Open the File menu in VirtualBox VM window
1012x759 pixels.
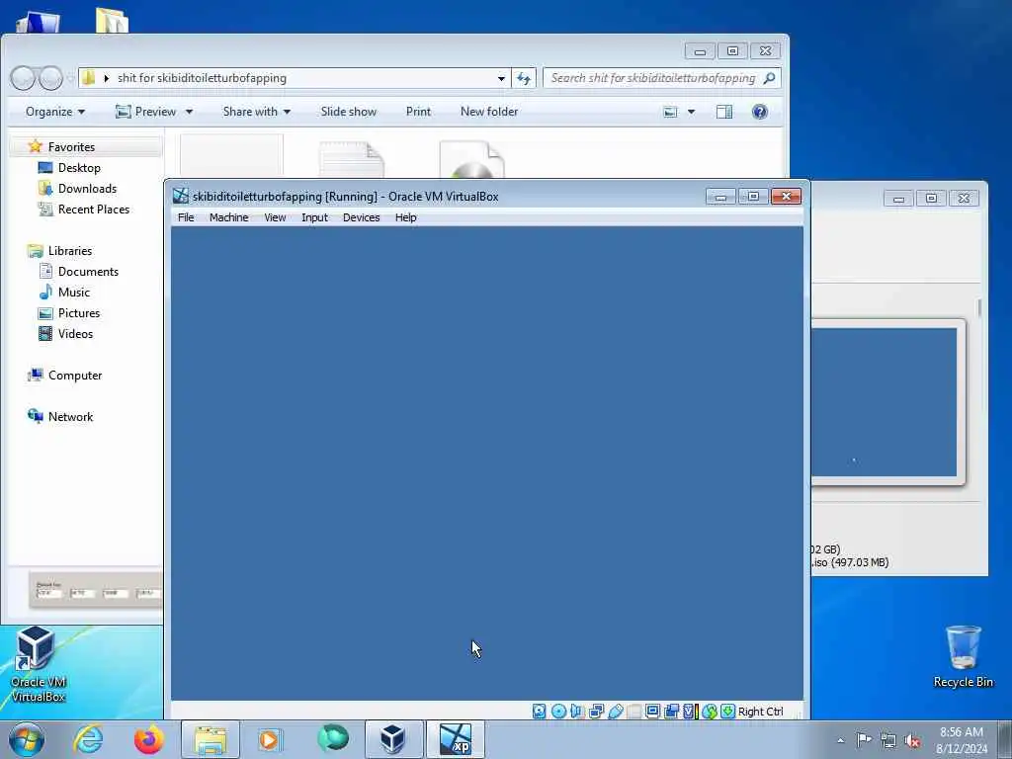tap(186, 217)
